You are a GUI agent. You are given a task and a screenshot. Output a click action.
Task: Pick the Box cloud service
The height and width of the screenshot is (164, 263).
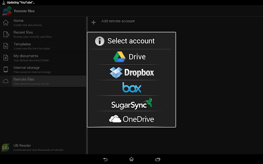pyautogui.click(x=131, y=88)
